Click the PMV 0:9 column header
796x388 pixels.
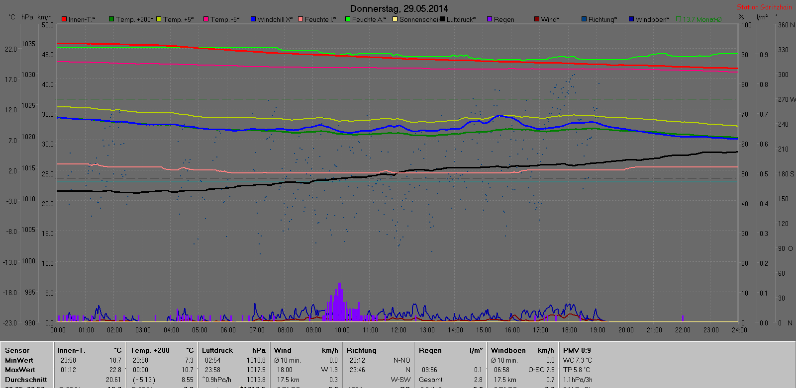pos(577,350)
